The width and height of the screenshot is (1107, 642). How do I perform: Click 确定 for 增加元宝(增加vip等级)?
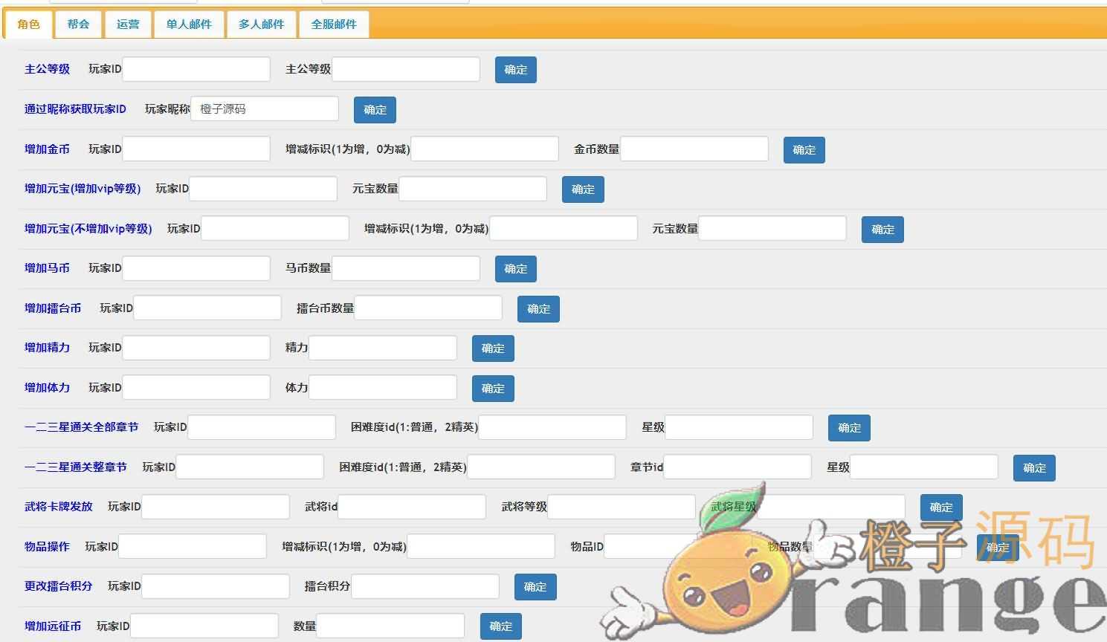coord(582,189)
